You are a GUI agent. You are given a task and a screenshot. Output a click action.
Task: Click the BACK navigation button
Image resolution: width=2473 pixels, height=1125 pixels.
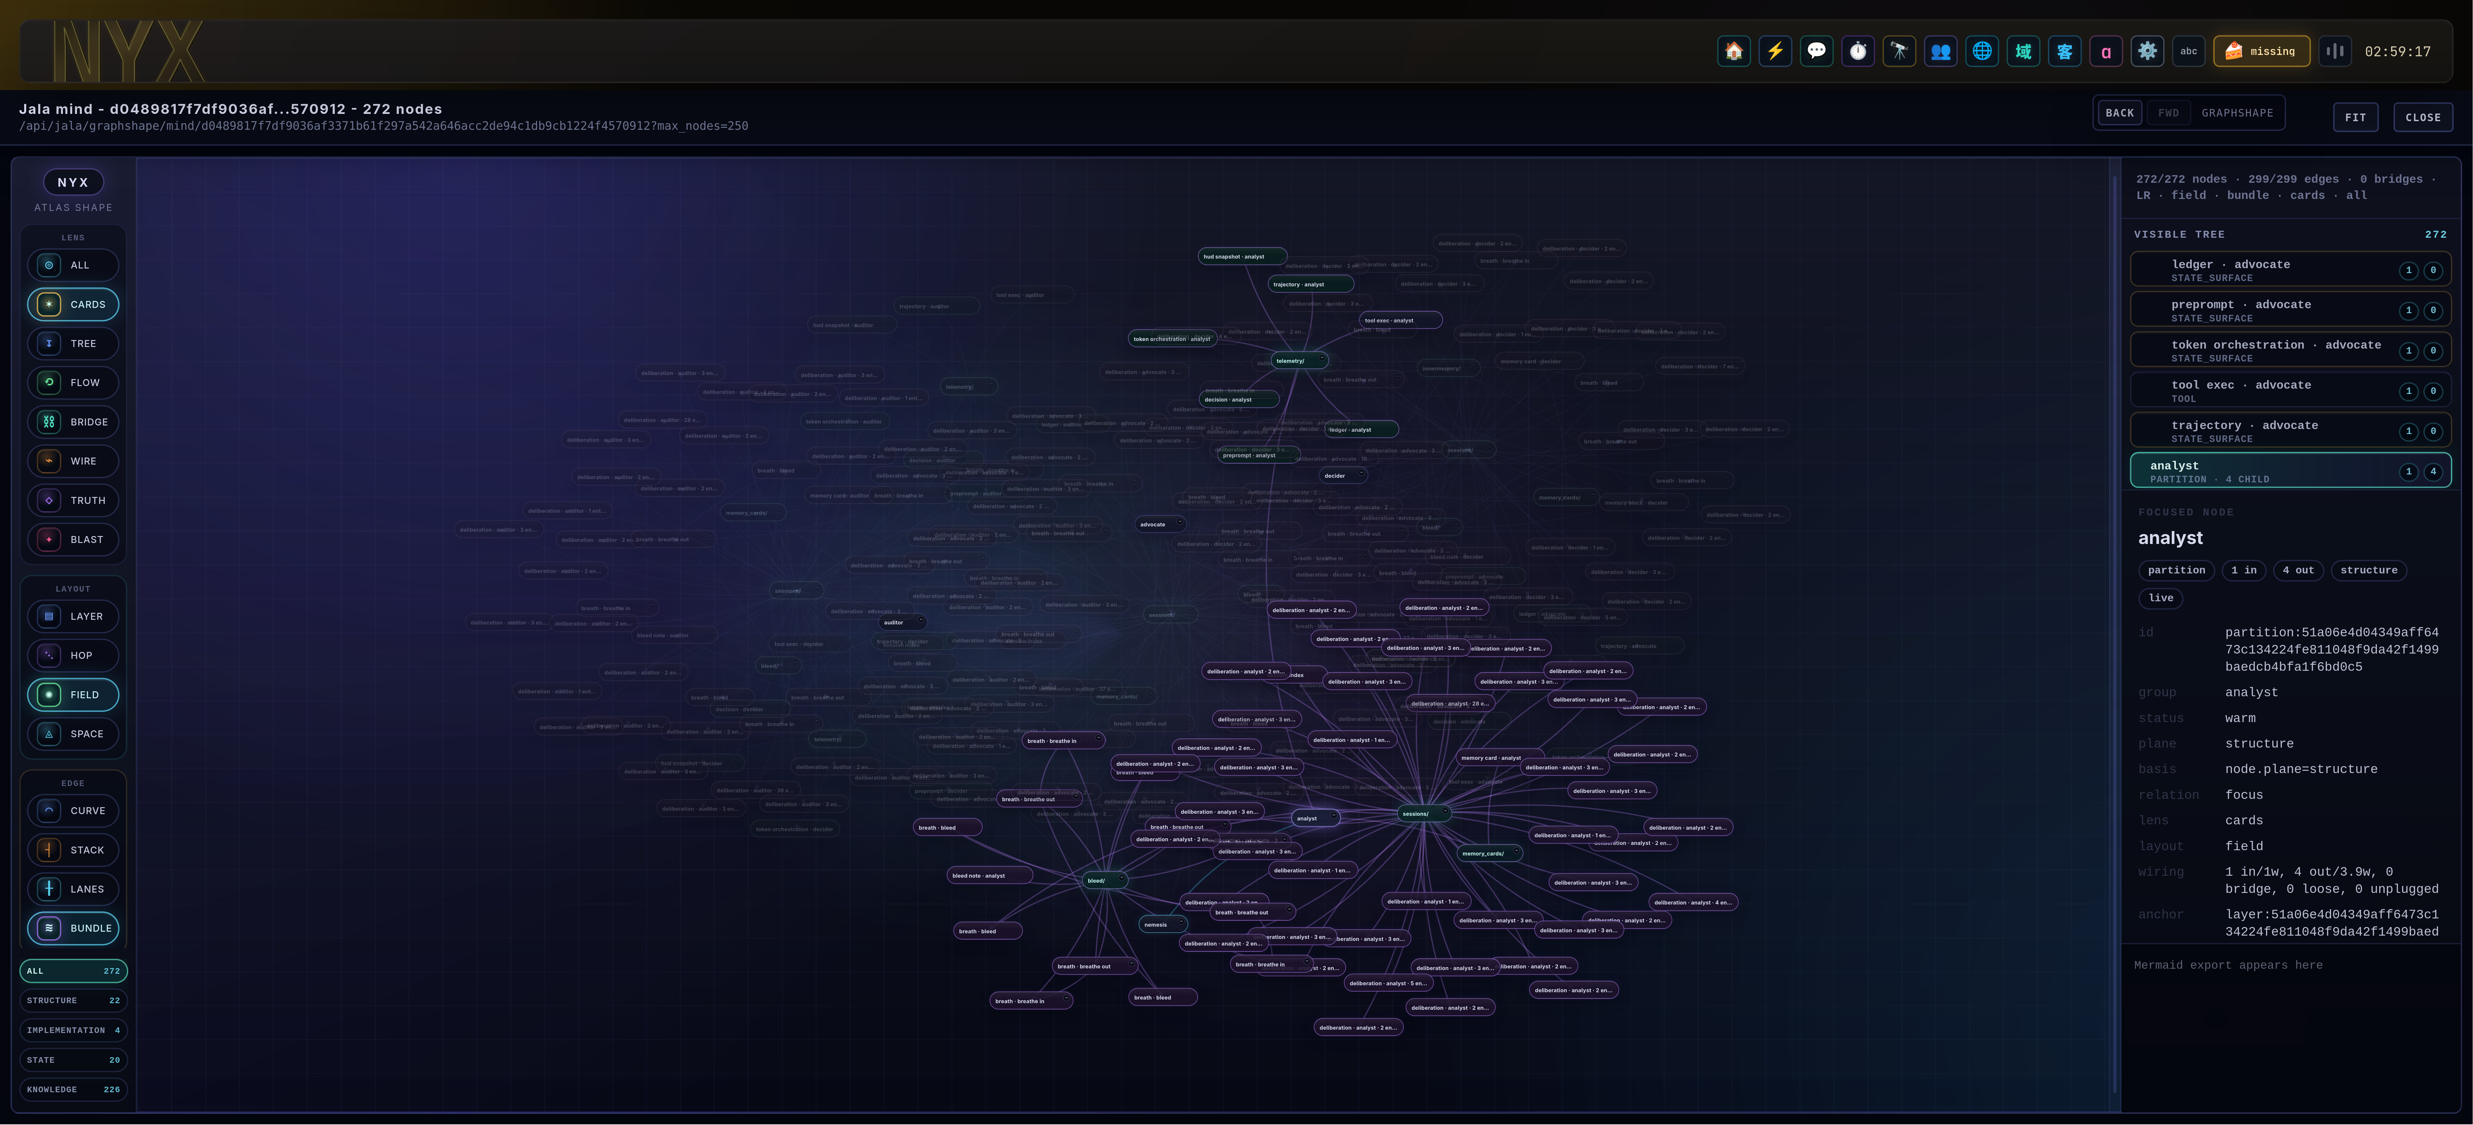2120,113
